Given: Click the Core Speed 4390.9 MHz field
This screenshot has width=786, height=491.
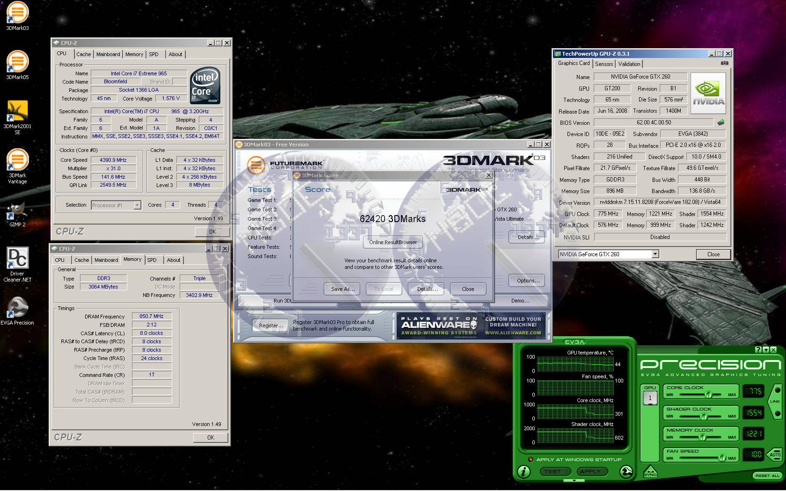Looking at the screenshot, I should [113, 160].
